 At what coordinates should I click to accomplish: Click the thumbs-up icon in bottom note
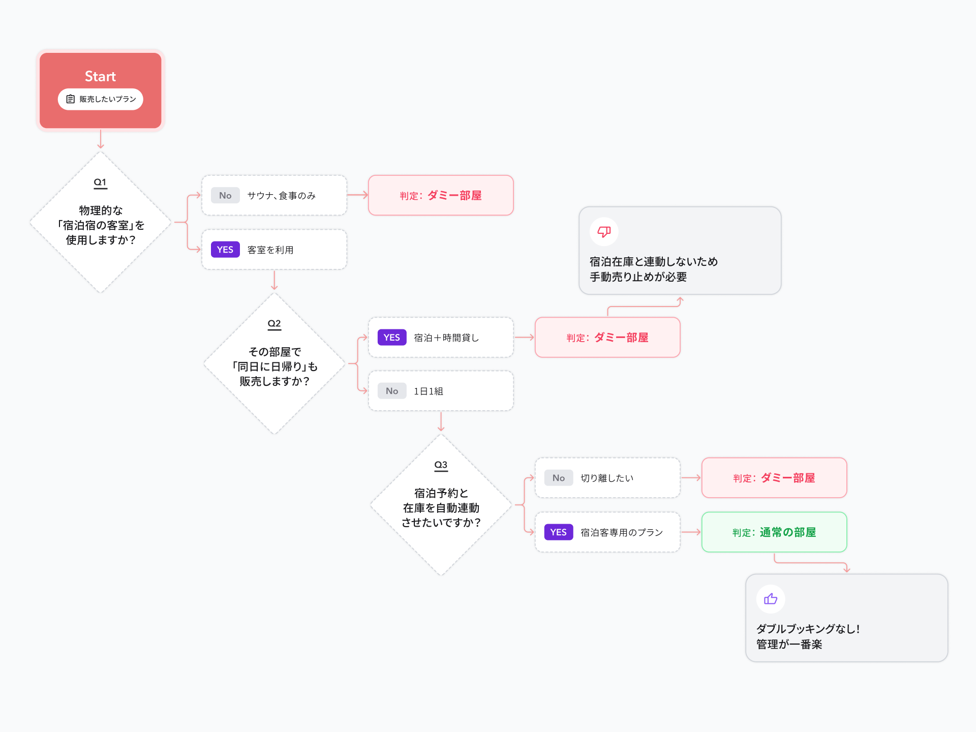point(771,599)
